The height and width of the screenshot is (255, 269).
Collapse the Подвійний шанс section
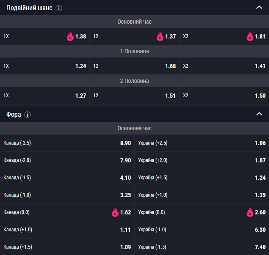pos(259,8)
